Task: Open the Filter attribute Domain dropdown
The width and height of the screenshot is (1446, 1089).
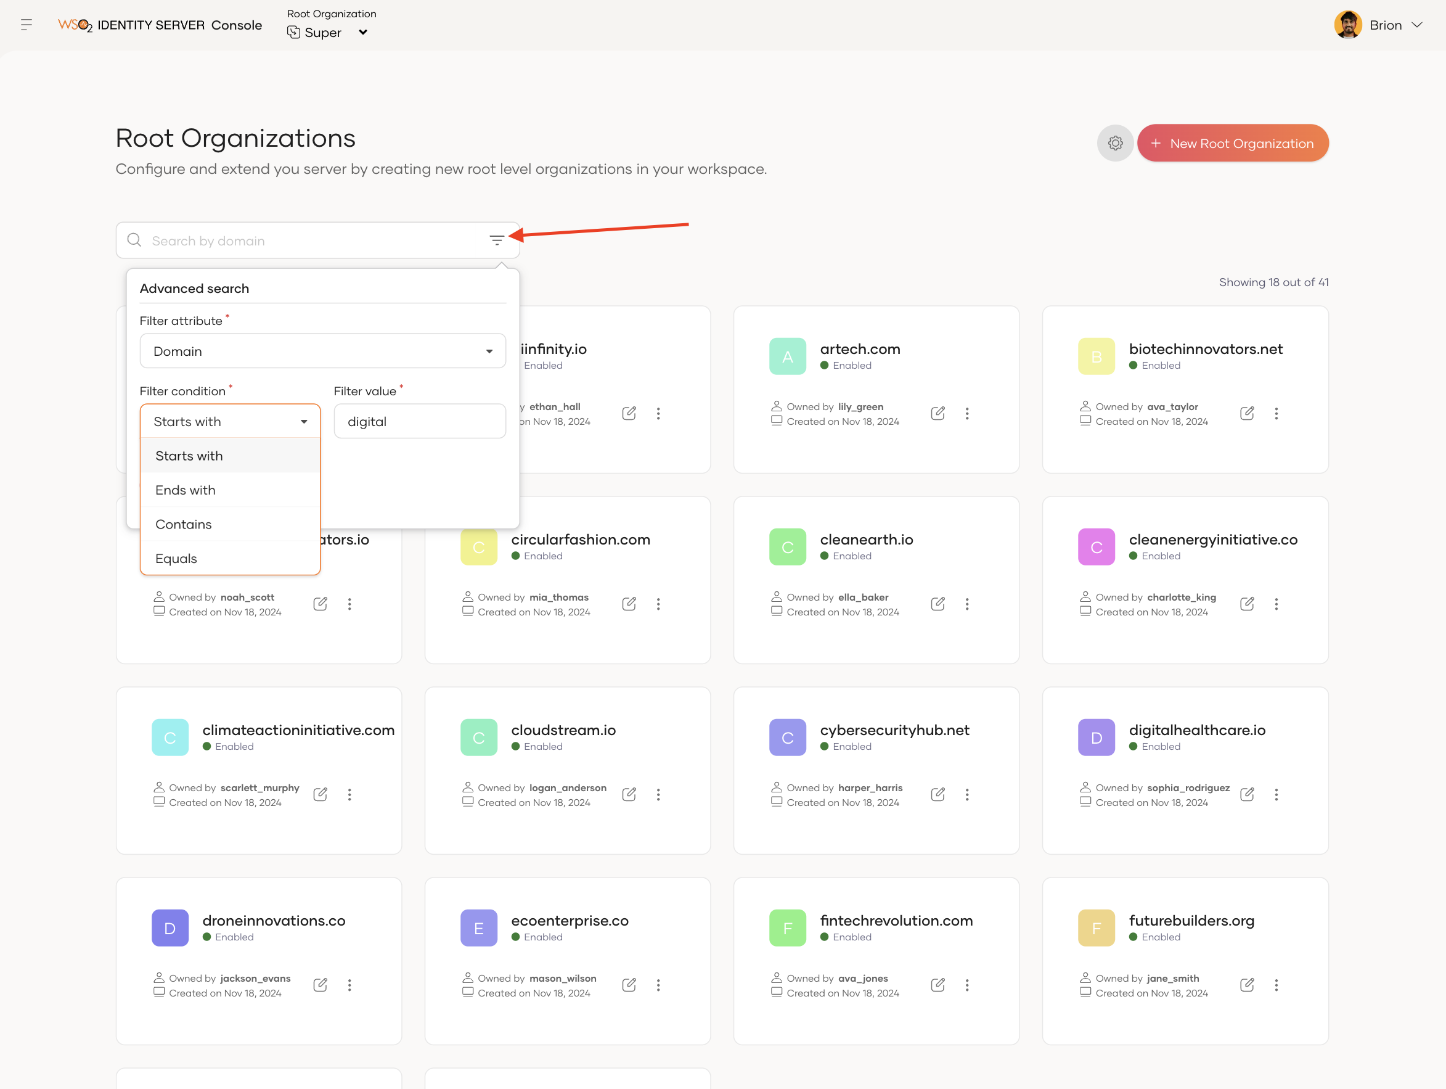Action: 322,351
